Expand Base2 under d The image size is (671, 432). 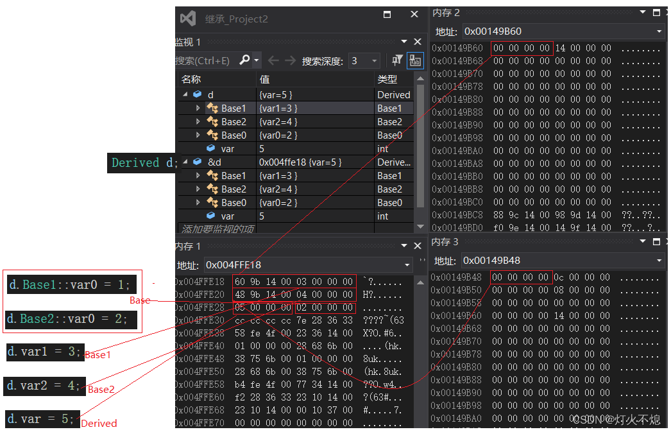pos(198,121)
